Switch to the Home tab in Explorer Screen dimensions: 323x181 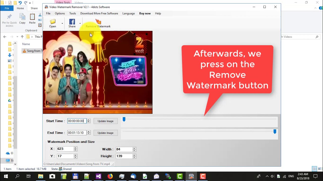pyautogui.click(x=20, y=8)
